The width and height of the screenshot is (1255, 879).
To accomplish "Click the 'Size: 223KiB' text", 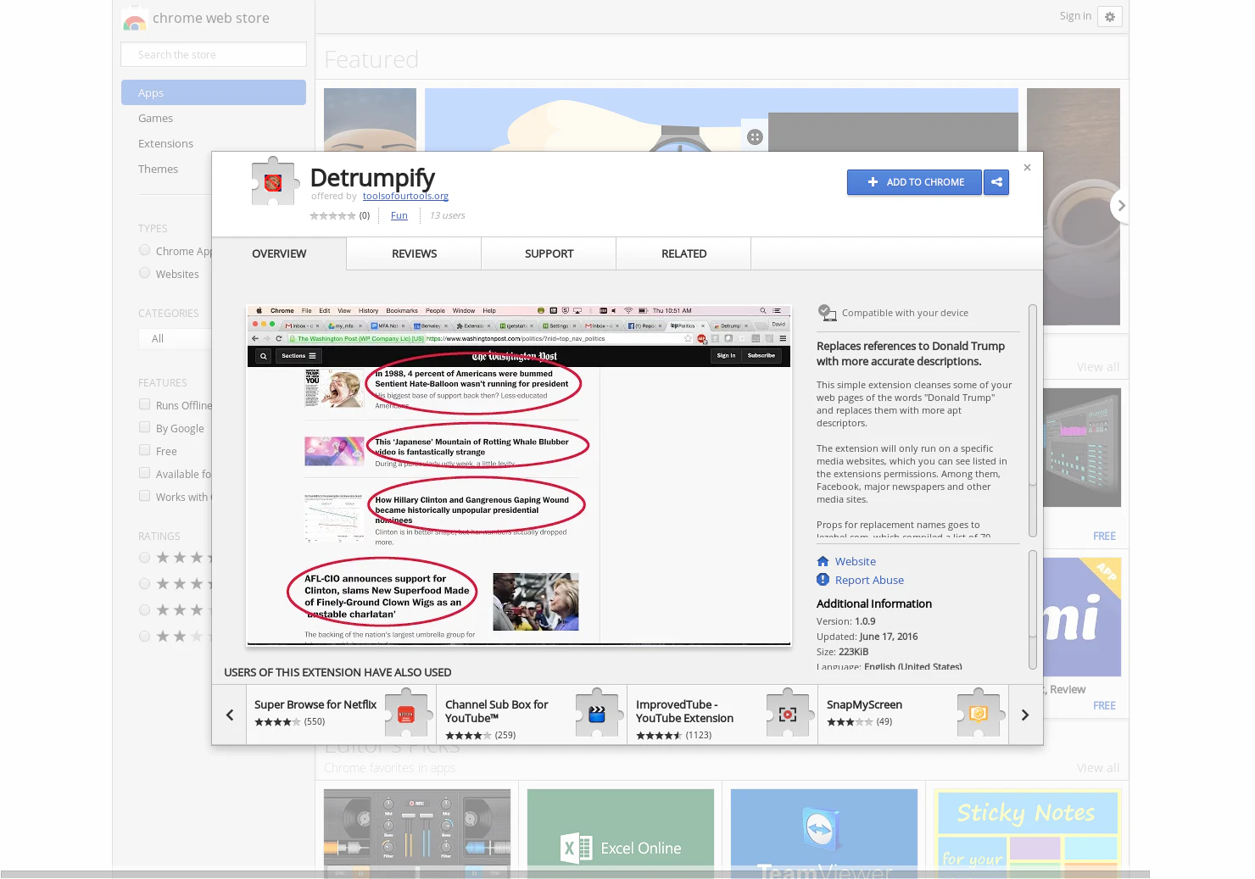I will pyautogui.click(x=842, y=652).
